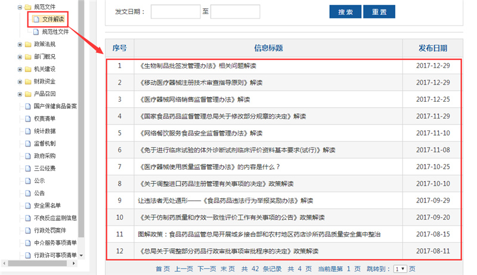Click the 政策法规 folder icon

pos(28,44)
